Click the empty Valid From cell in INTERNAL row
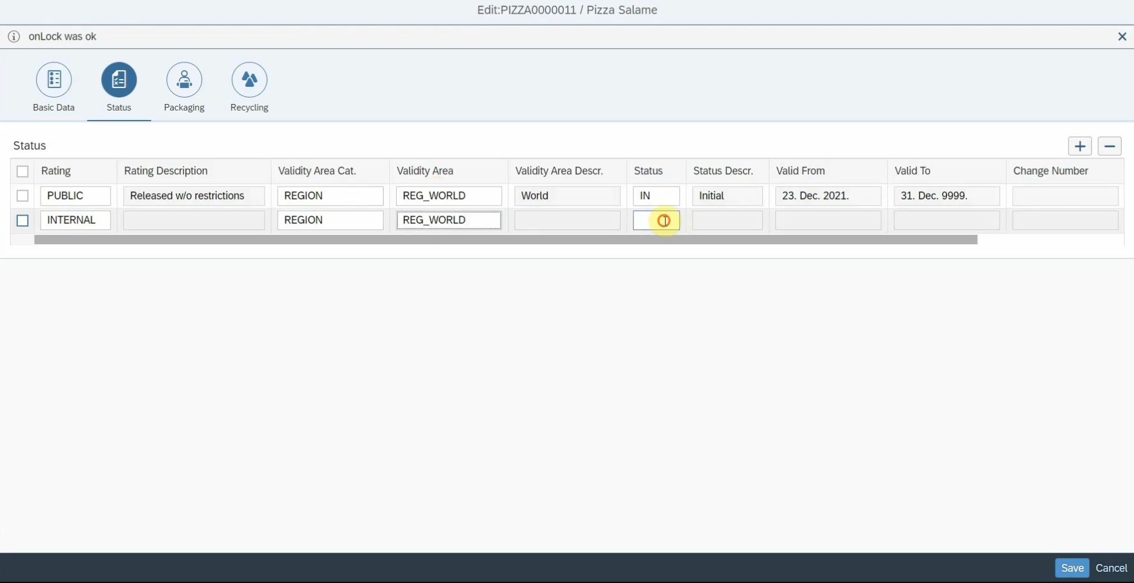The height and width of the screenshot is (583, 1134). 828,220
